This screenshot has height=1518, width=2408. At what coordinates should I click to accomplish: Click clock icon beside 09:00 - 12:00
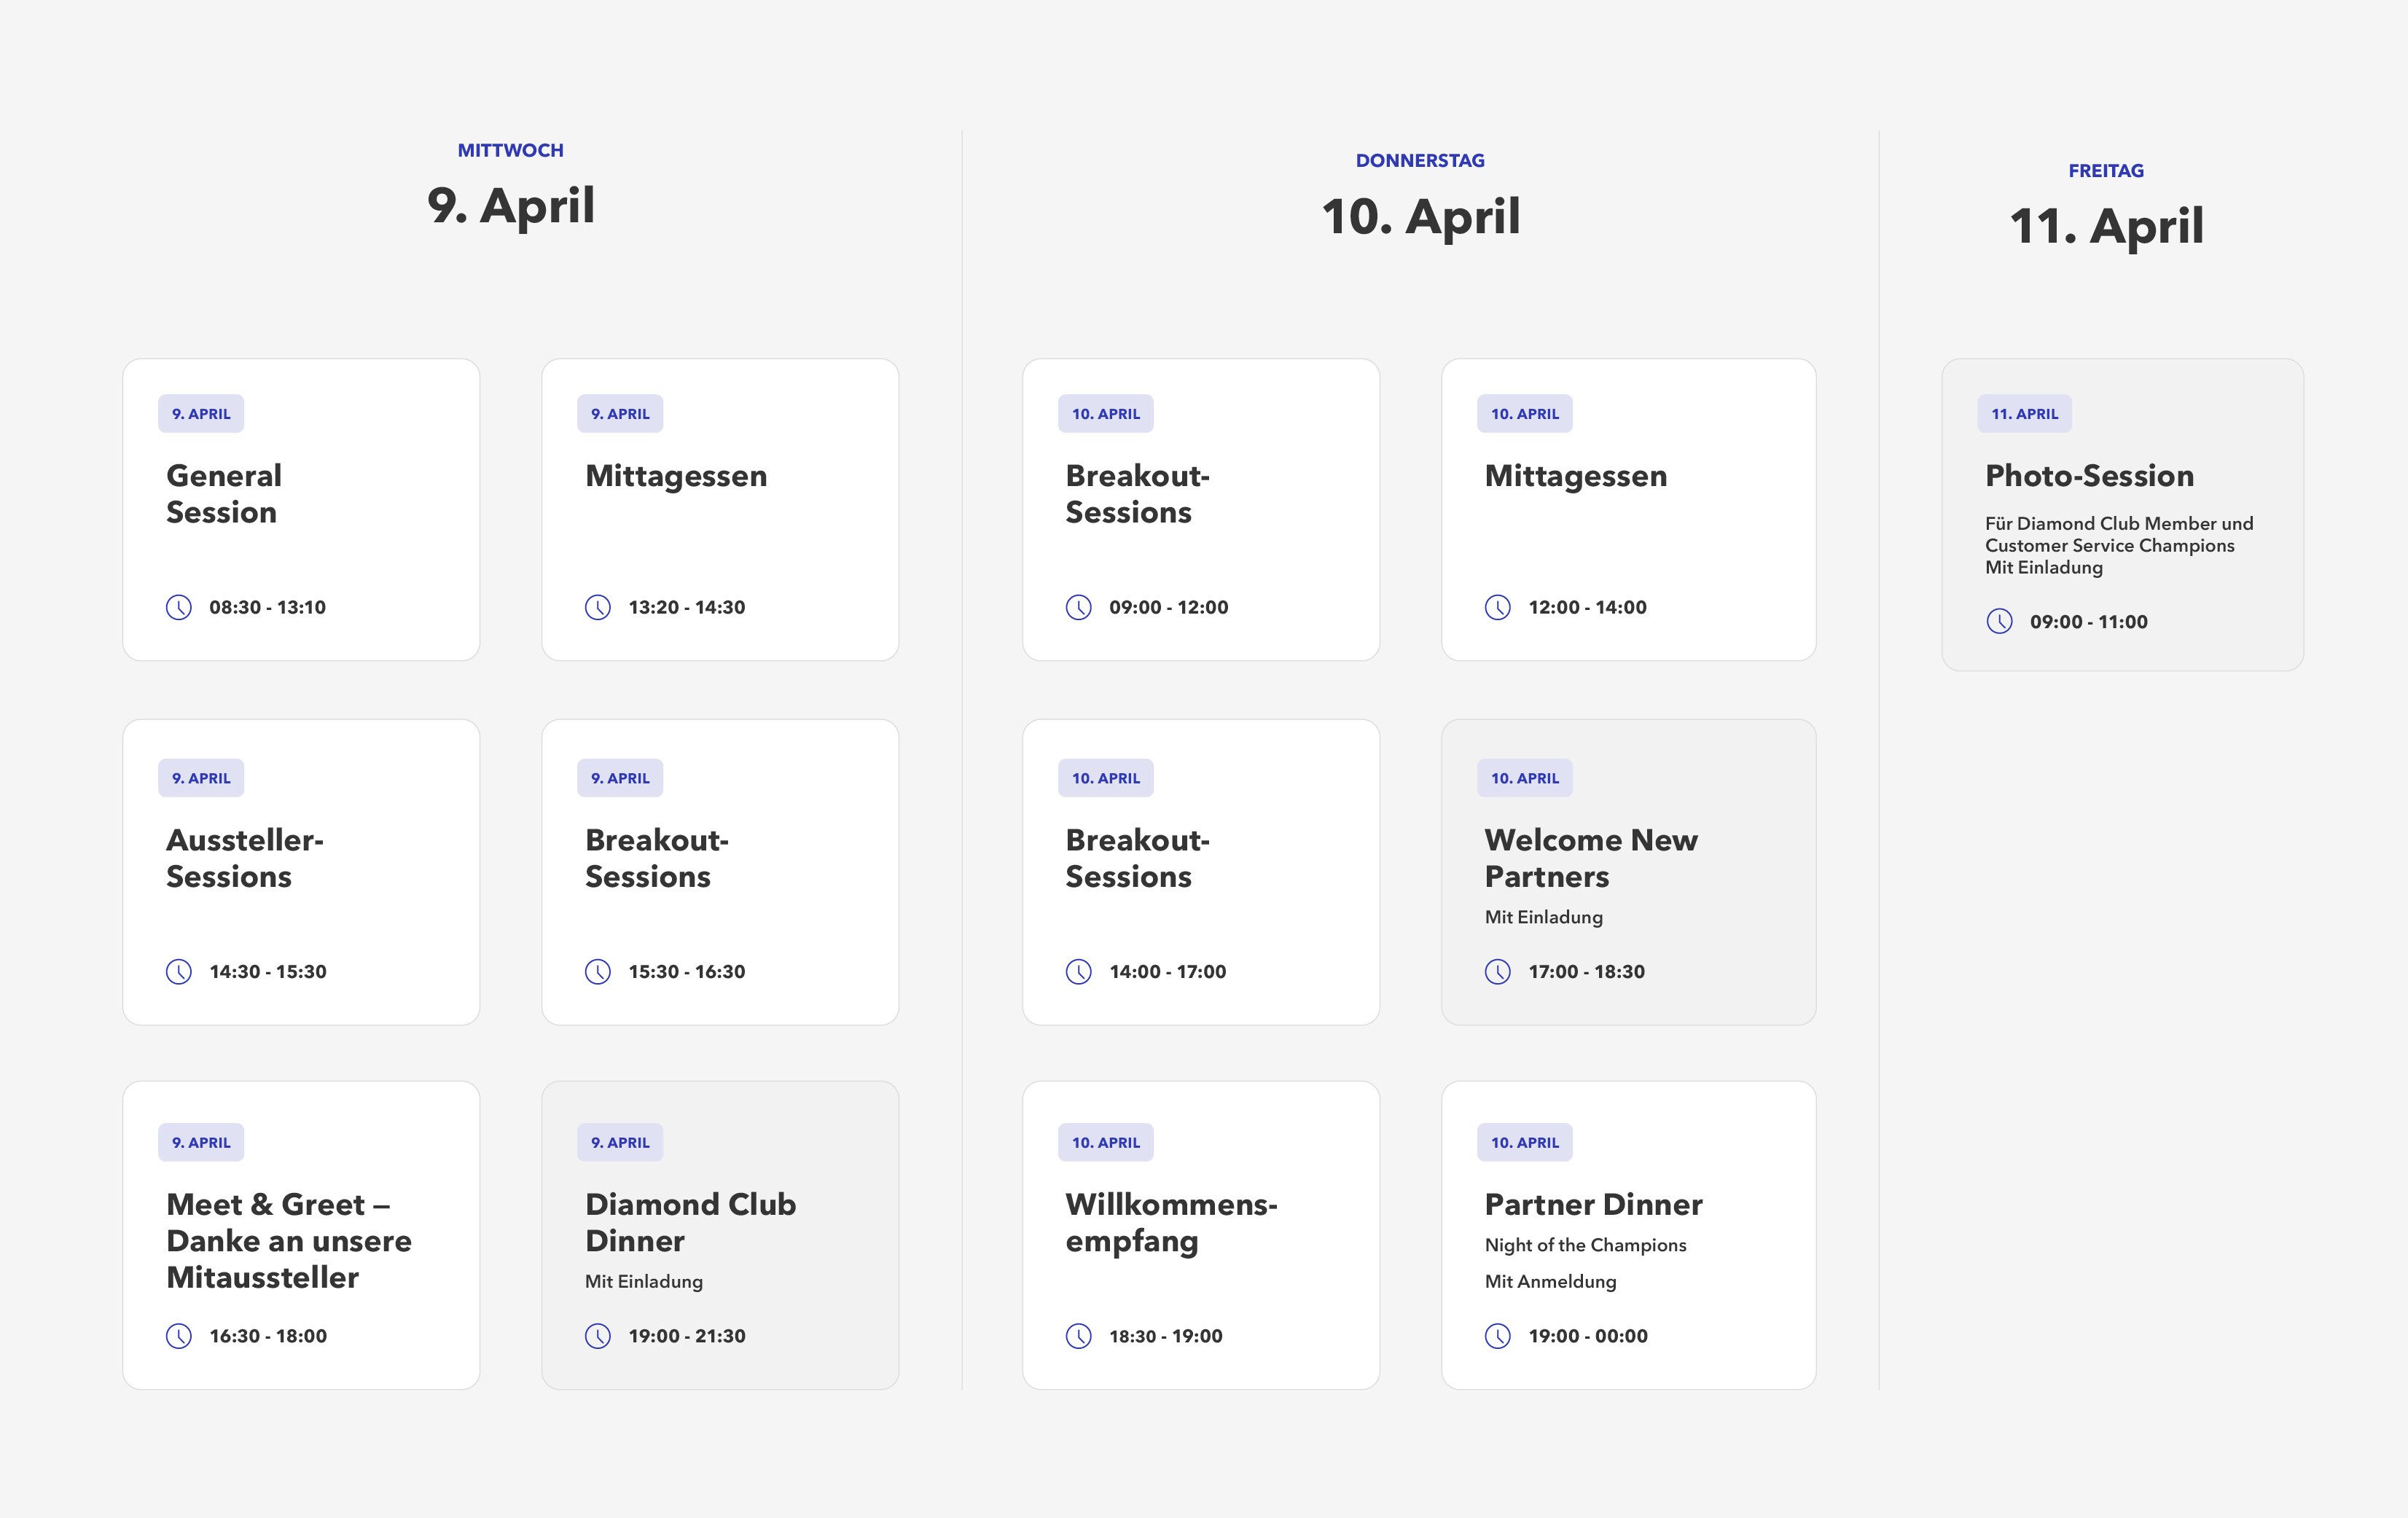click(x=1079, y=607)
